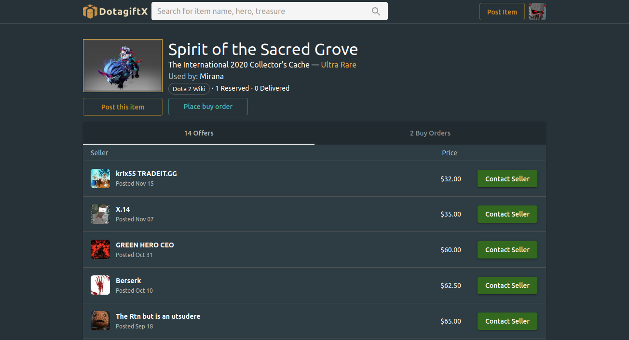Switch to the 2 Buy Orders tab

pos(430,133)
